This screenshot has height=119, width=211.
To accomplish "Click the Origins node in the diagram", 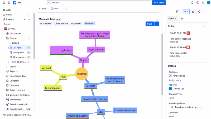I will (84, 60).
